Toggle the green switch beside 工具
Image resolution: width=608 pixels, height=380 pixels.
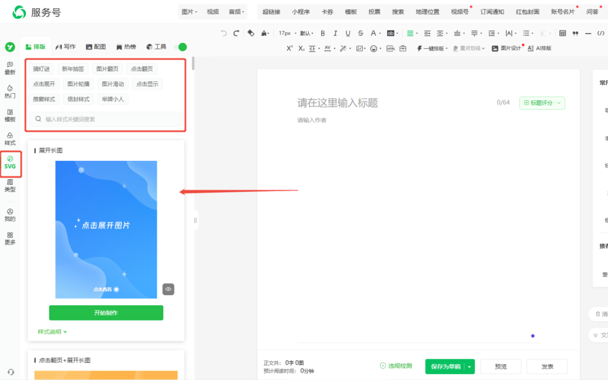point(180,47)
